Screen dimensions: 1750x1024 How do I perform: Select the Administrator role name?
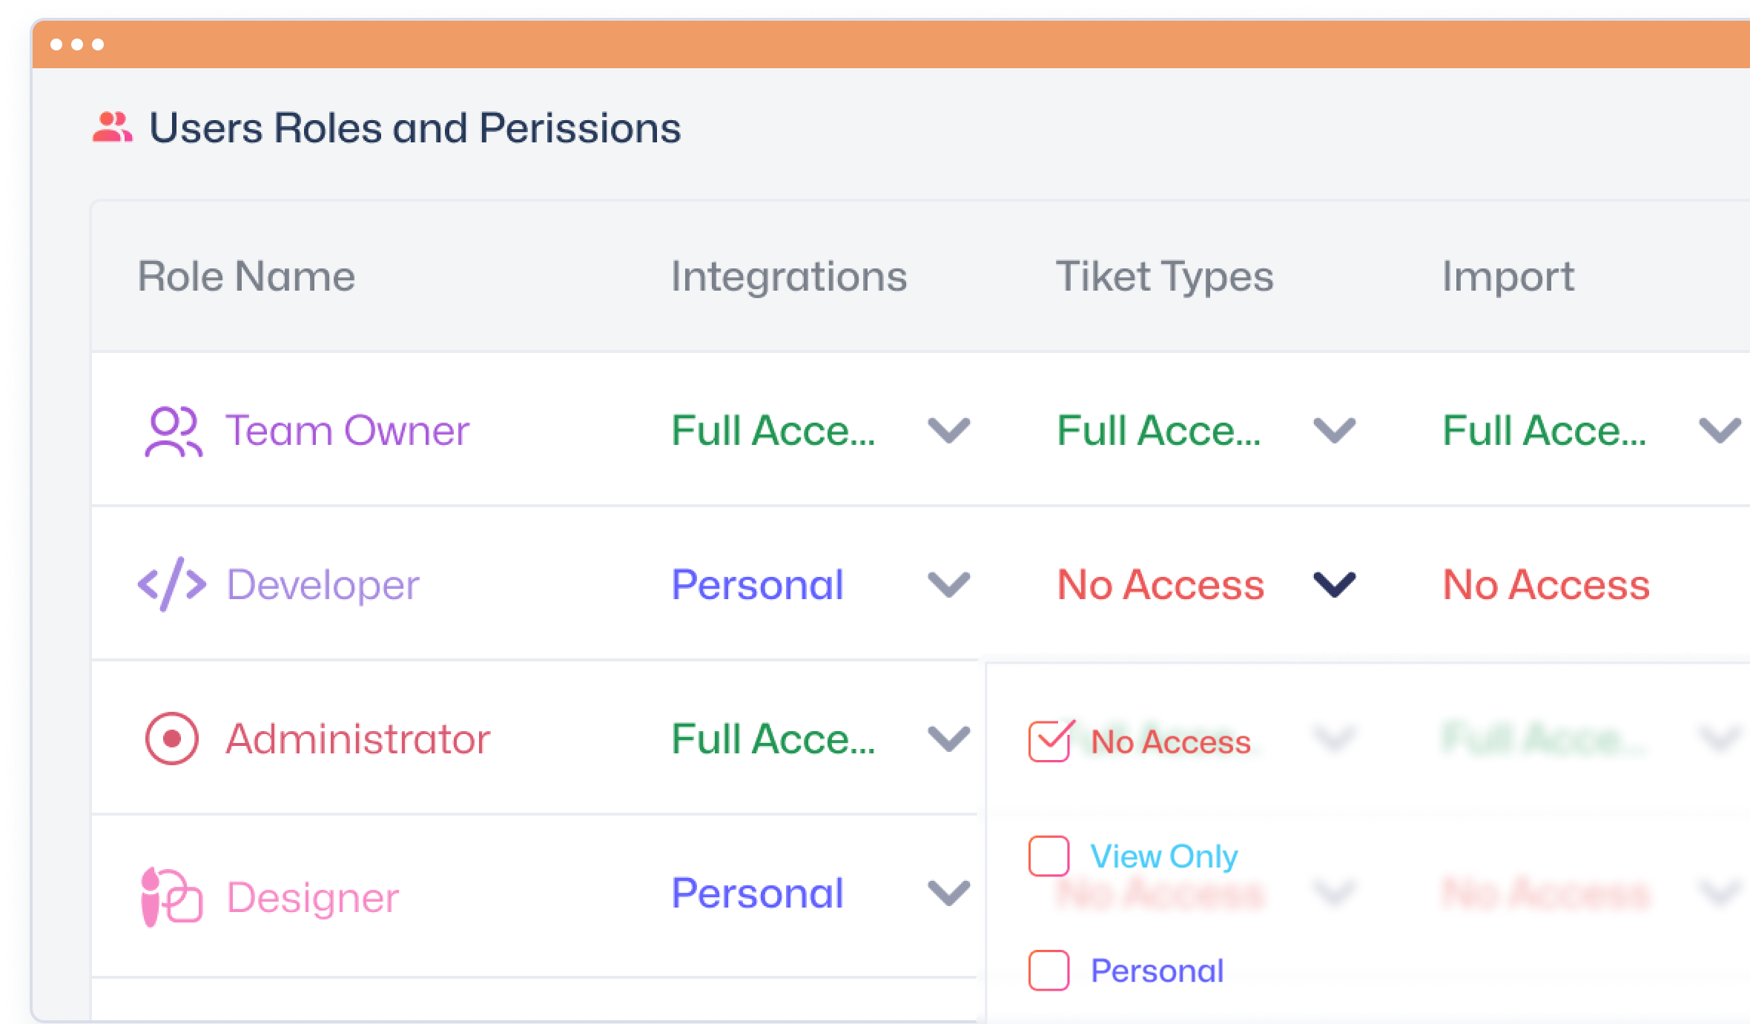pyautogui.click(x=358, y=739)
